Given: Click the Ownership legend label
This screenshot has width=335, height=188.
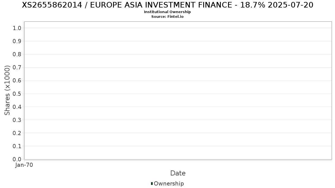Looking at the screenshot, I should pos(169,184).
